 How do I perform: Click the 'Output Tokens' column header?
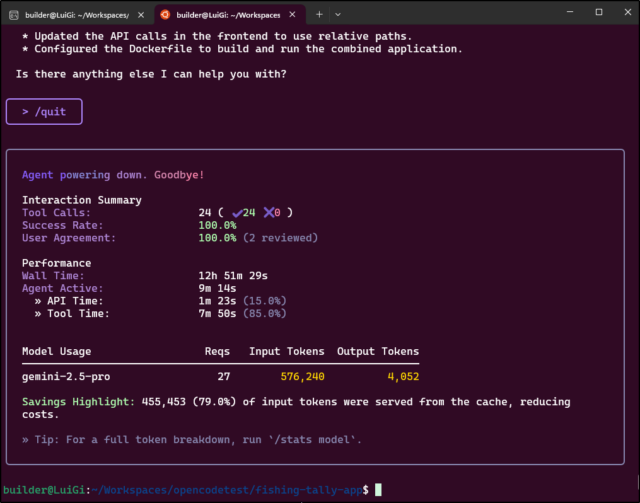coord(378,351)
